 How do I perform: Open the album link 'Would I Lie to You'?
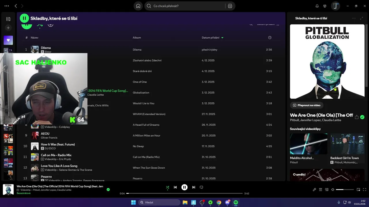(x=143, y=103)
